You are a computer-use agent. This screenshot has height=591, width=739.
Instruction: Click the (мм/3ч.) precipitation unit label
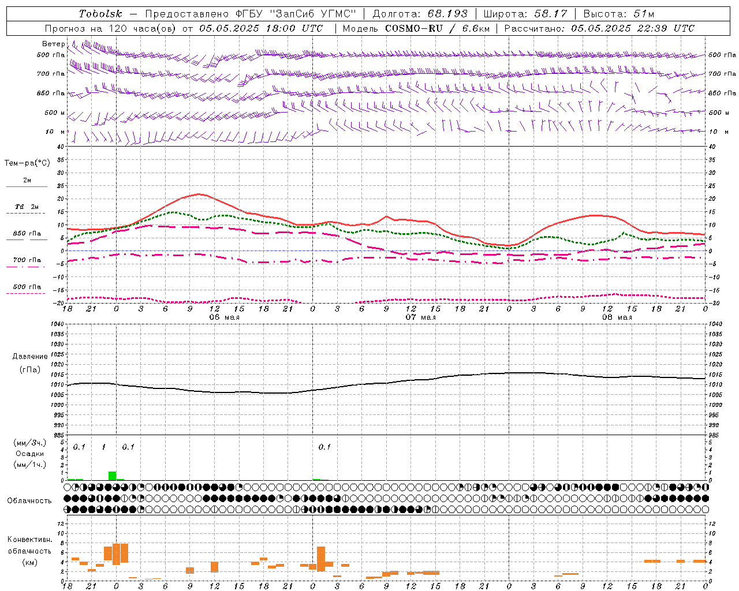tap(29, 443)
